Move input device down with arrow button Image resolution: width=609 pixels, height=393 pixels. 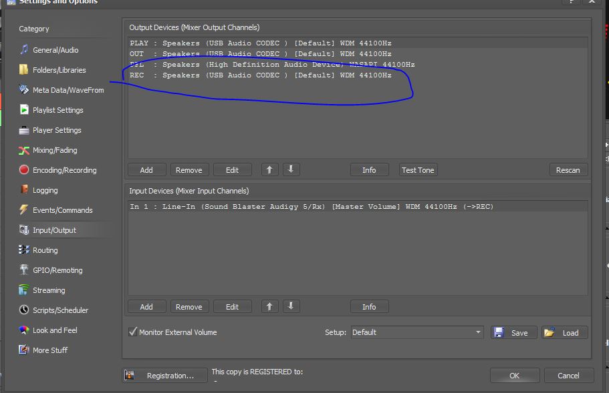pos(291,307)
